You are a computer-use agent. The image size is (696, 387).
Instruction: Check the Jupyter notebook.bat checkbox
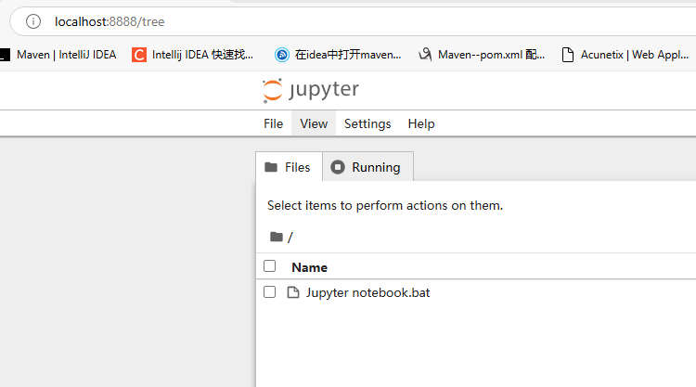pyautogui.click(x=269, y=292)
